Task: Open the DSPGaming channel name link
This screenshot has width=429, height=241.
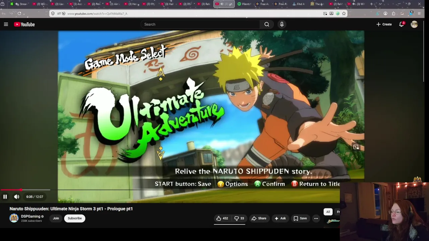Action: [30, 216]
